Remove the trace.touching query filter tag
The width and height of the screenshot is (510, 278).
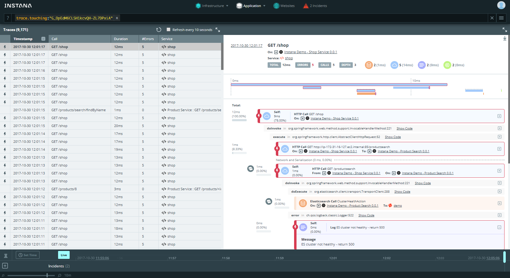tap(117, 18)
